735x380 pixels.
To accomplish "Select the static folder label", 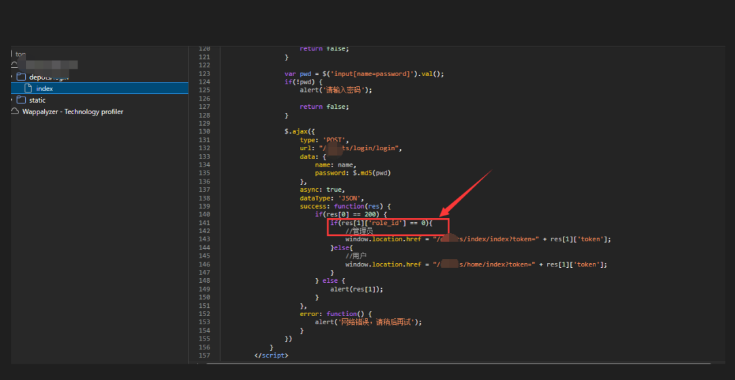I will coord(37,100).
